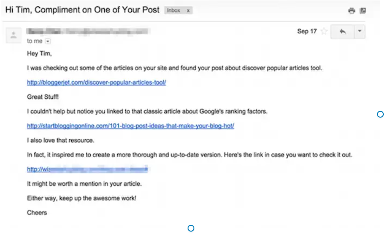386x237 pixels.
Task: Remove the Inbox label with its x
Action: click(x=188, y=10)
